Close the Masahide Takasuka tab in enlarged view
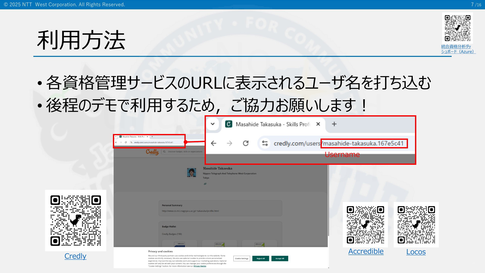Screen dimensions: 485x273 pos(318,124)
